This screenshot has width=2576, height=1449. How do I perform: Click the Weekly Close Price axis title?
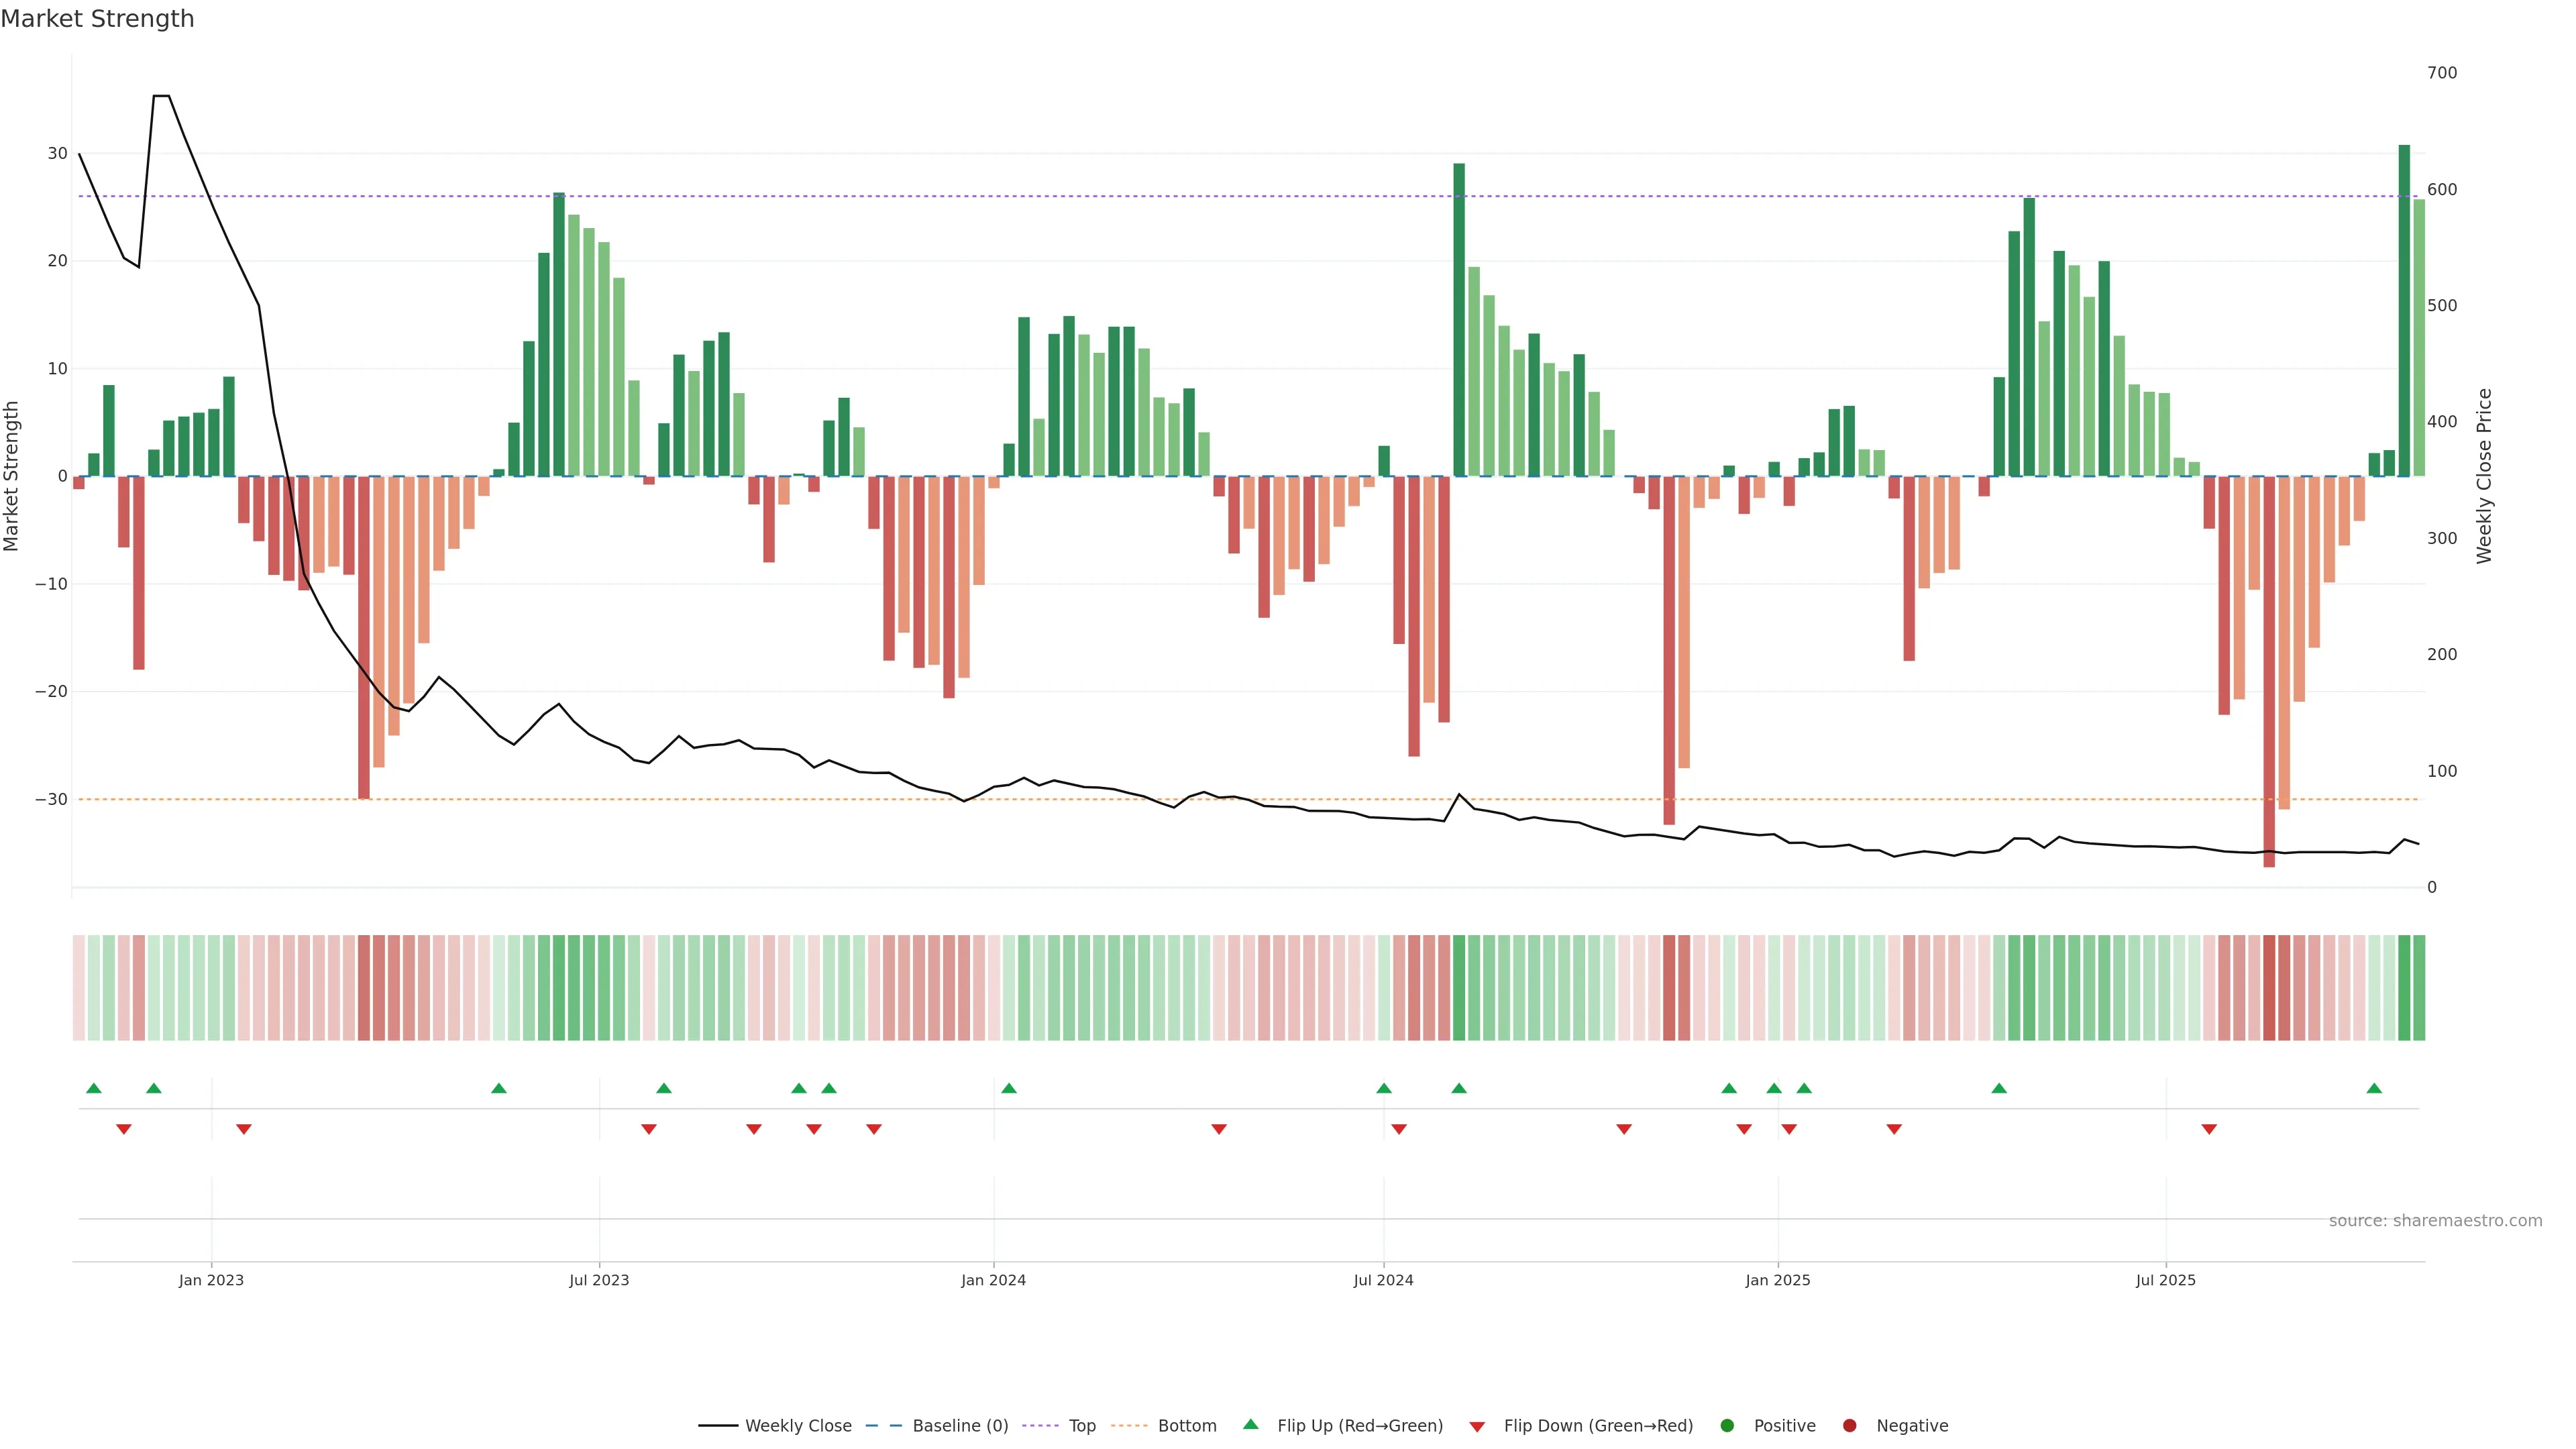[2484, 476]
